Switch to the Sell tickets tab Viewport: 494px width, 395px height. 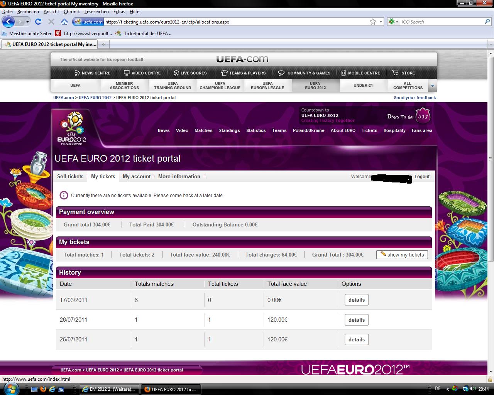70,176
